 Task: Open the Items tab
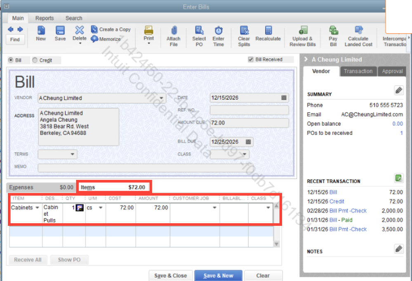[113, 187]
